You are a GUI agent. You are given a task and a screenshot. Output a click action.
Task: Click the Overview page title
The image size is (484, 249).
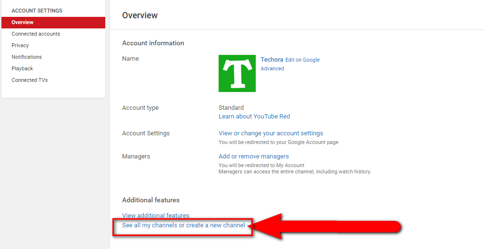140,15
